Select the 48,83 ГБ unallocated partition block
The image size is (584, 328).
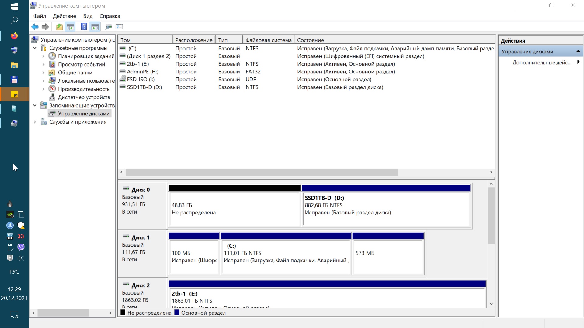234,209
